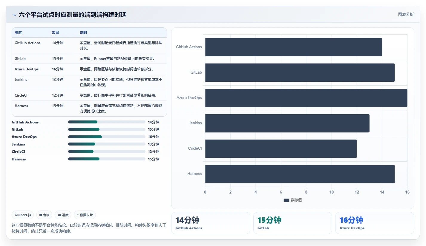Click the 数据 column header
Screen dimensions: 426x246
click(56, 33)
